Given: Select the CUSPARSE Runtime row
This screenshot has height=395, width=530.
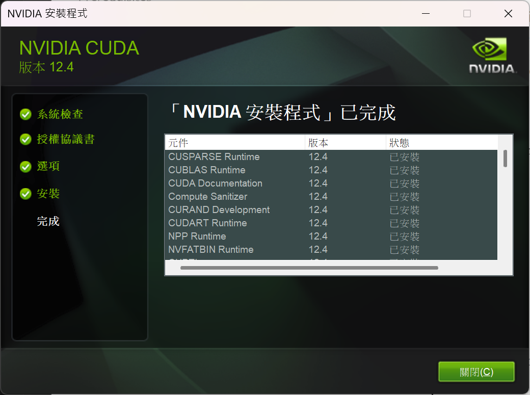Looking at the screenshot, I should pyautogui.click(x=214, y=156).
